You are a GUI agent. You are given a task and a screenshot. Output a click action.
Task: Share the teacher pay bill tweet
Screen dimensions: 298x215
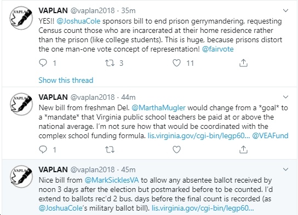243,150
